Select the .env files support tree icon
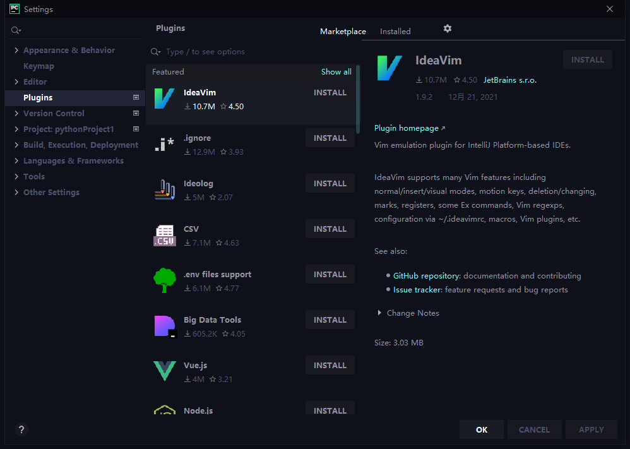 [164, 280]
